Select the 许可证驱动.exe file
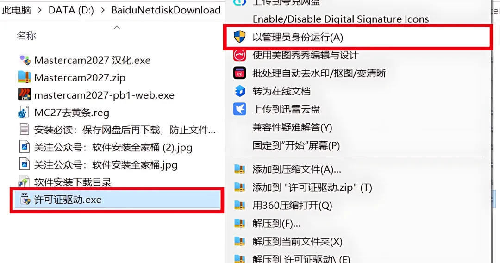Image resolution: width=500 pixels, height=263 pixels. pyautogui.click(x=117, y=200)
